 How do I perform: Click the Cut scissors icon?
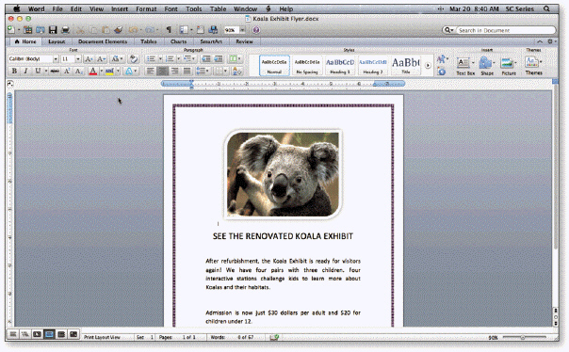pyautogui.click(x=81, y=30)
